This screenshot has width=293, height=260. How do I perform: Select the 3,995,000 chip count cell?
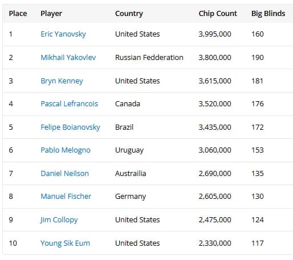coord(215,34)
